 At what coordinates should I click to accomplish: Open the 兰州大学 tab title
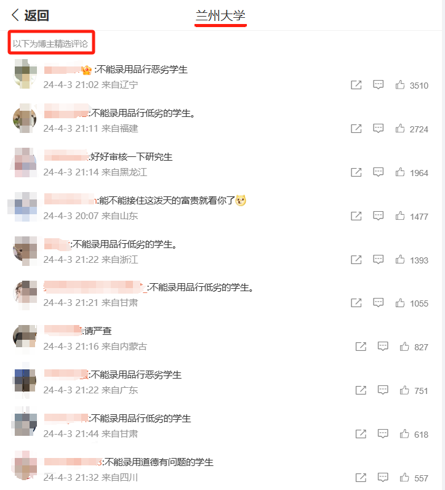click(220, 15)
